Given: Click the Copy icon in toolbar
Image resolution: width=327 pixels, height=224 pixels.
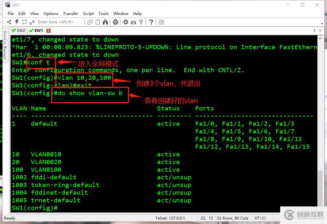Looking at the screenshot, I should pyautogui.click(x=90, y=22).
